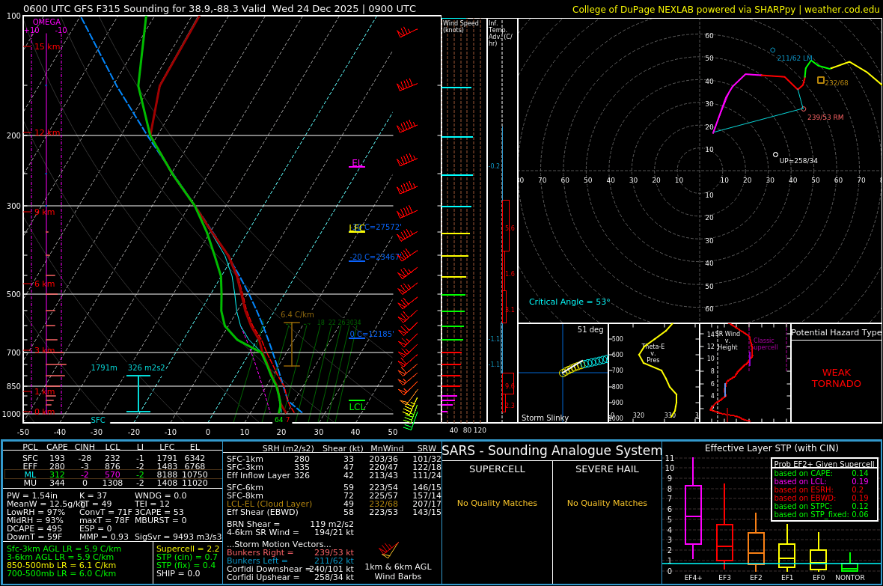Viewport: 883px width, 586px height.
Task: Click the weather.cod.edu NEXLAB credit text
Action: pos(726,9)
